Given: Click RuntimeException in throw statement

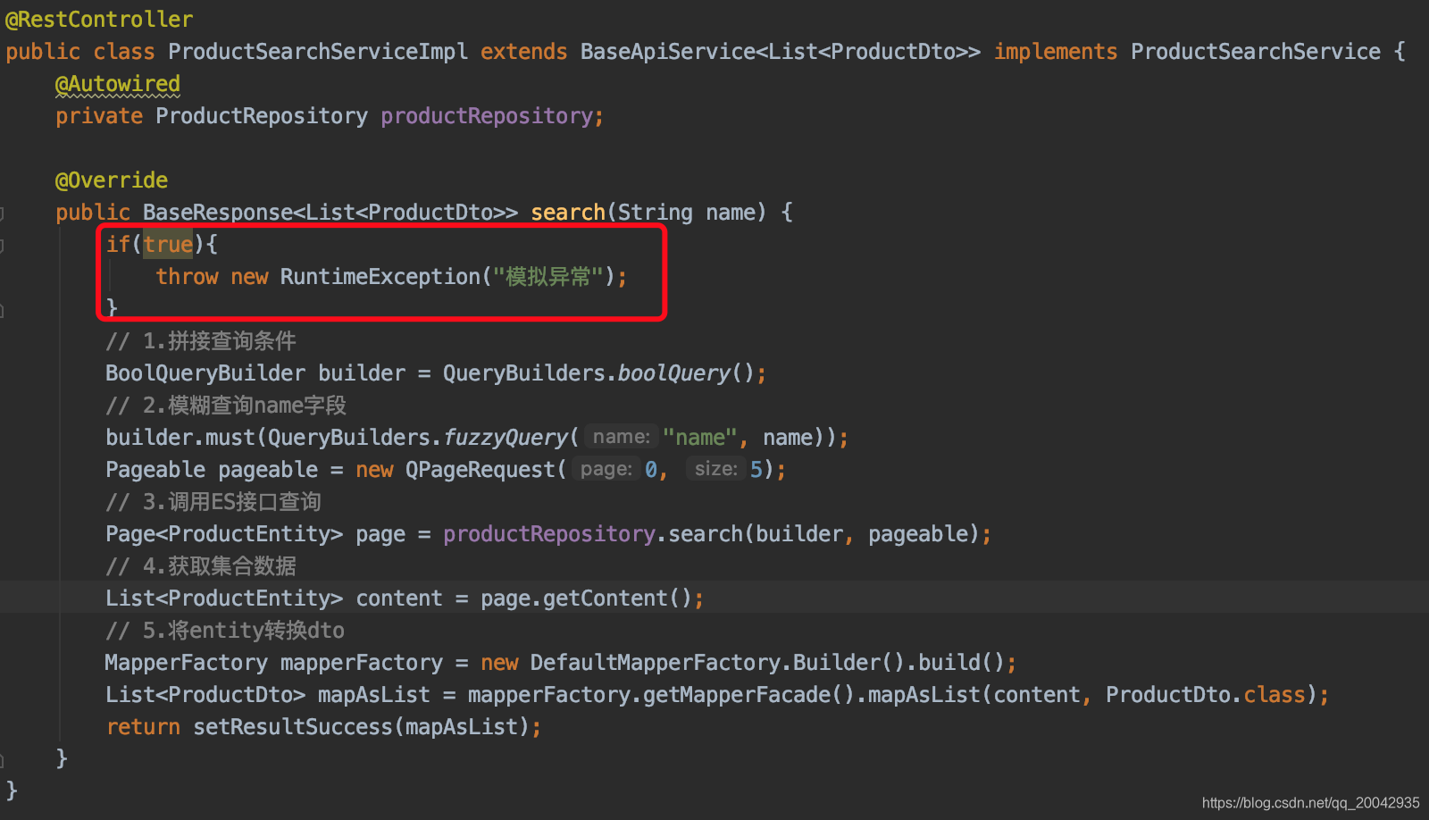Looking at the screenshot, I should click(x=380, y=277).
